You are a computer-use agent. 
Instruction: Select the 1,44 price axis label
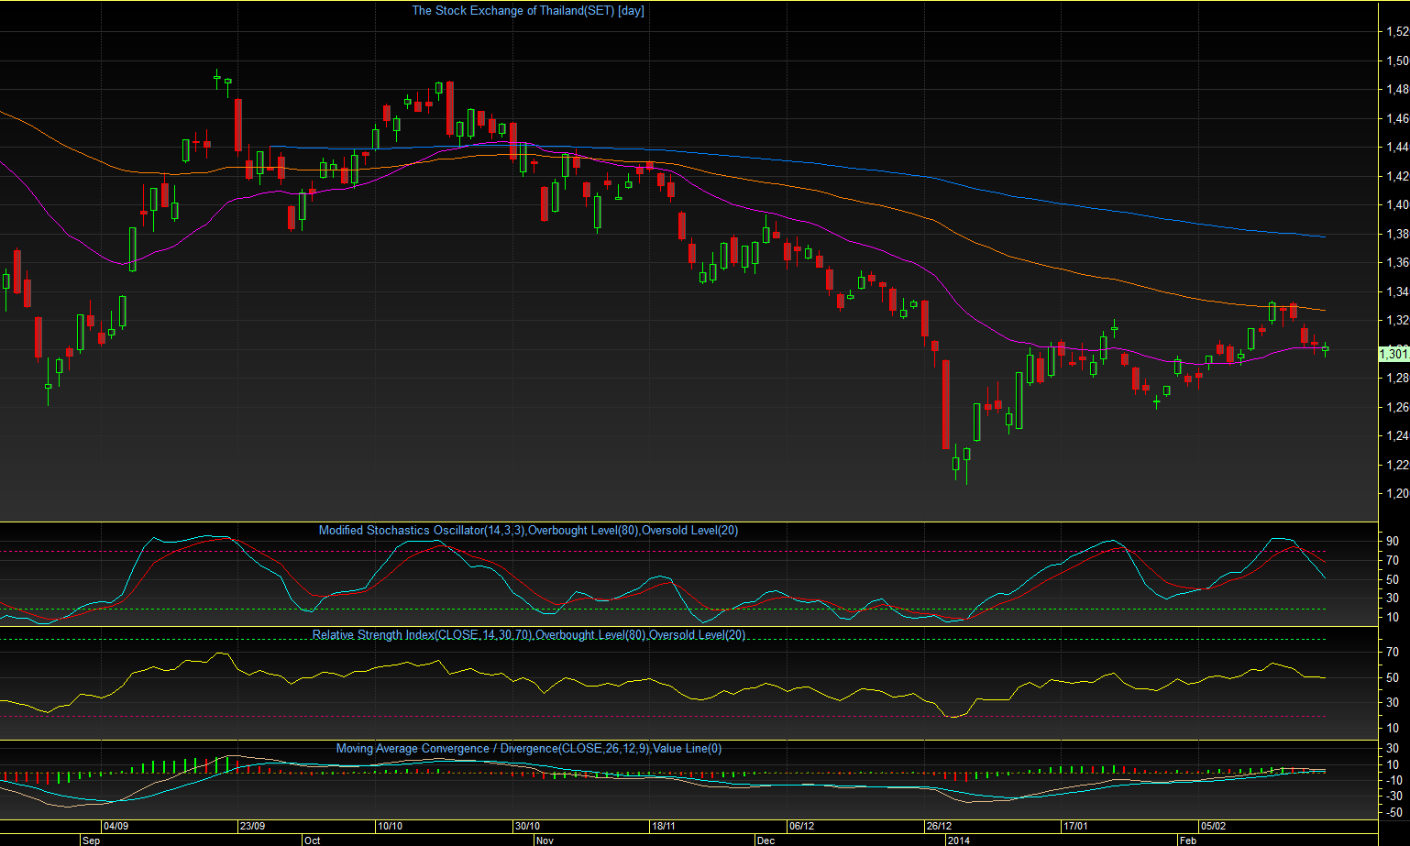coord(1397,148)
